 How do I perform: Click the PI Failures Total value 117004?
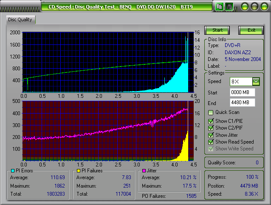[123, 194]
